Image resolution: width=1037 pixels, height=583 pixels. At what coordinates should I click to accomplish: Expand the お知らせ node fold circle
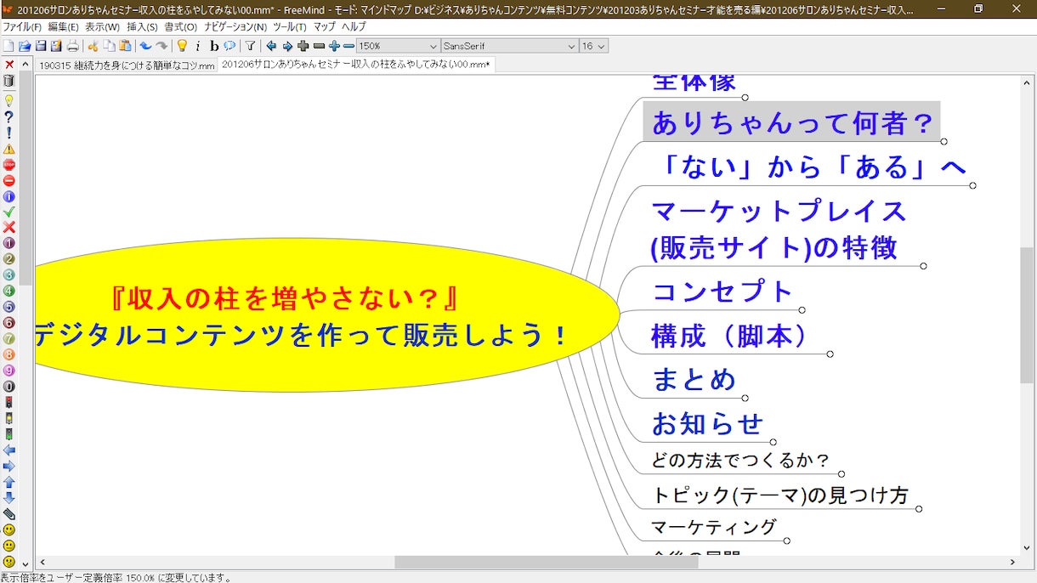(x=773, y=442)
